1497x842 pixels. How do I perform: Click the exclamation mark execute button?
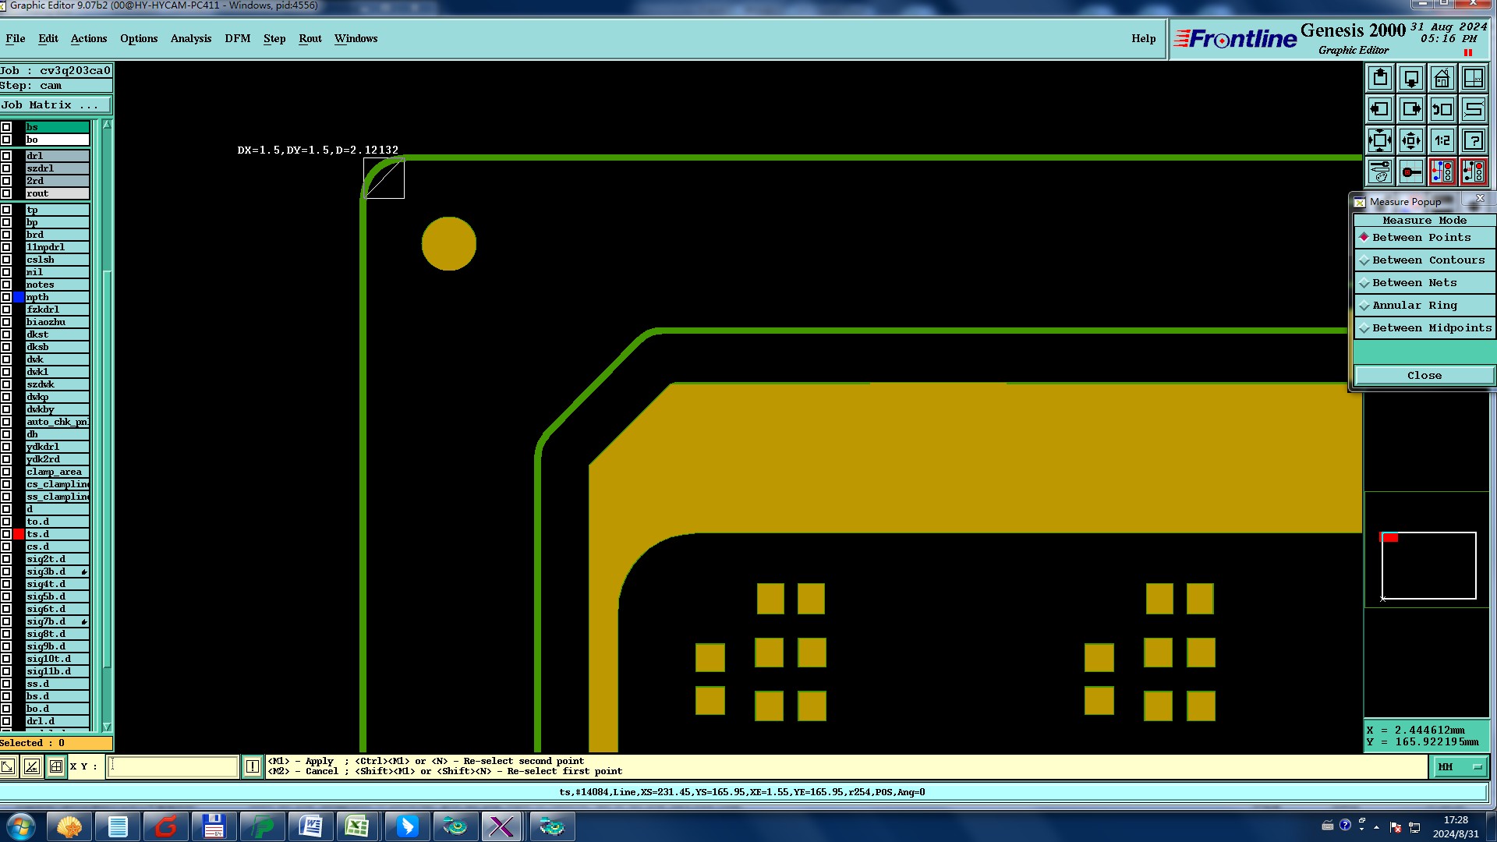(x=253, y=766)
